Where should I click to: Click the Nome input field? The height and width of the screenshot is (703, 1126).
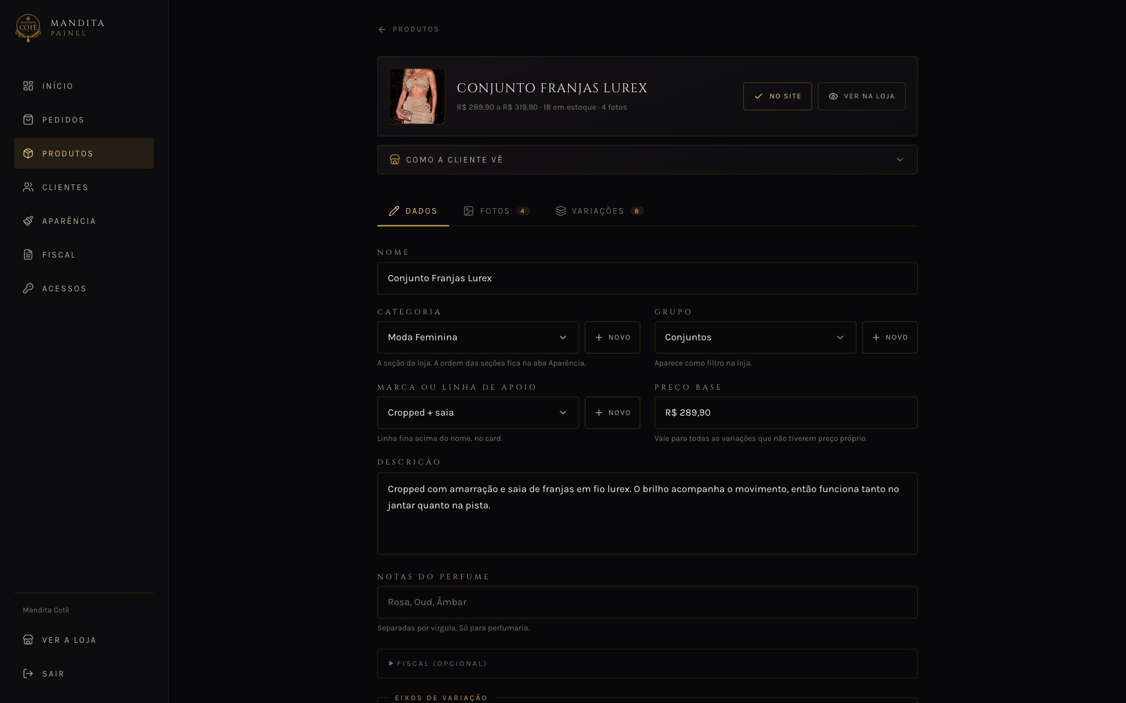[x=647, y=278]
